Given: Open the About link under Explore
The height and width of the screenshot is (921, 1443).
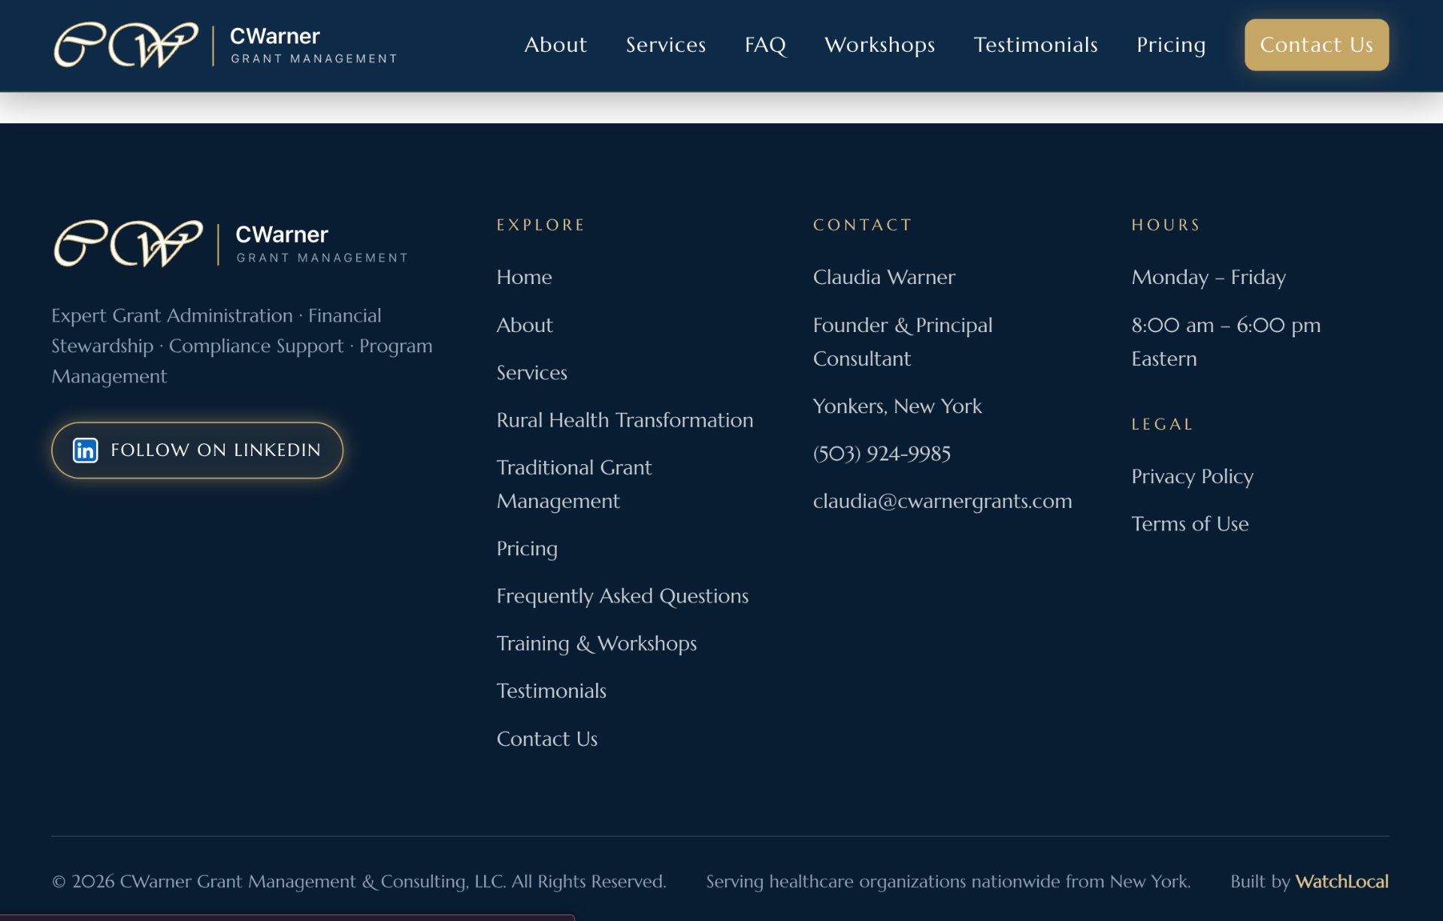Looking at the screenshot, I should 524,325.
